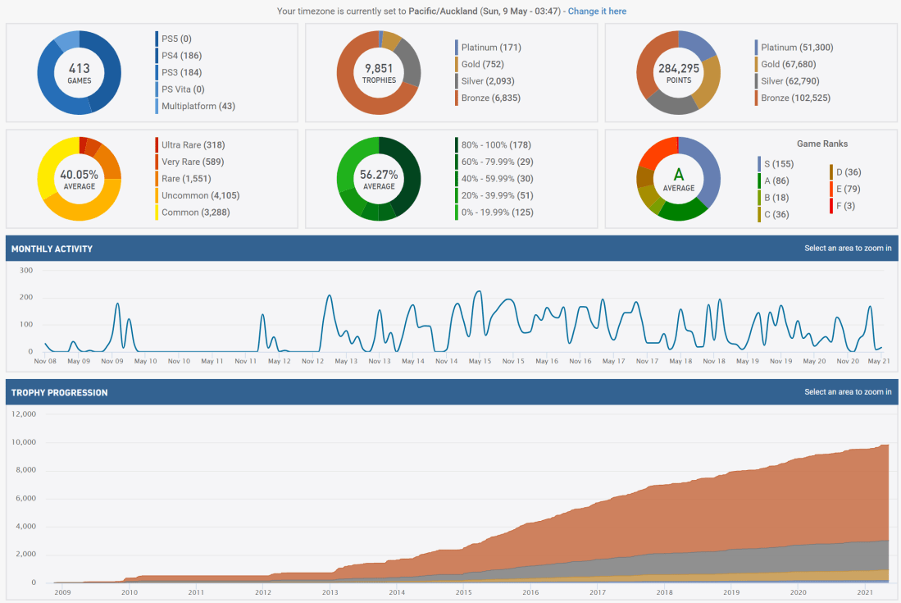
Task: Click the May 15 label on Monthly Activity axis
Action: [480, 361]
